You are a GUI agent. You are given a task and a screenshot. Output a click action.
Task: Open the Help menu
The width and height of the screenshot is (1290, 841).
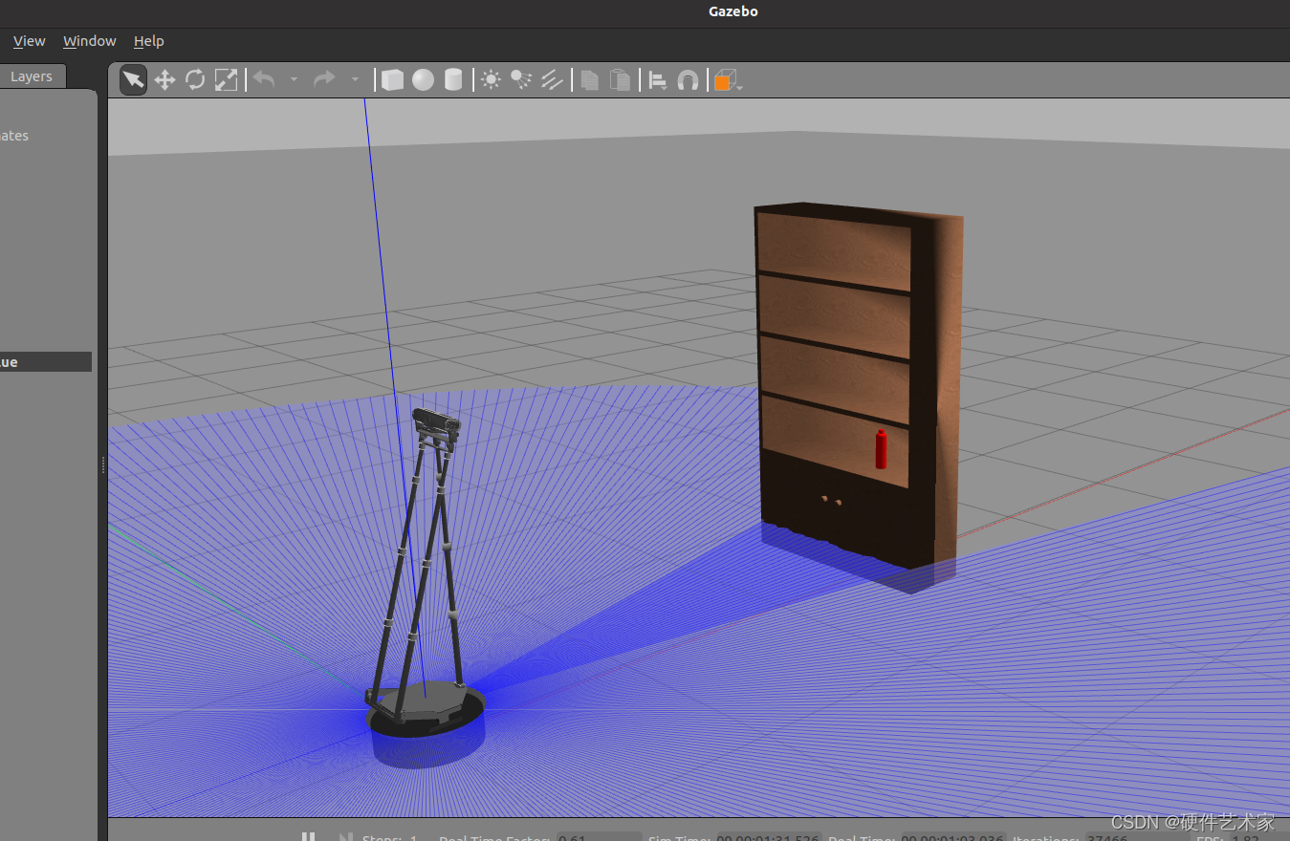[x=148, y=41]
